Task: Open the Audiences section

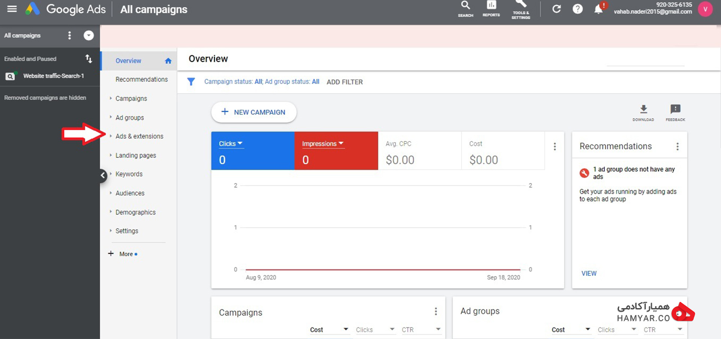Action: point(130,193)
